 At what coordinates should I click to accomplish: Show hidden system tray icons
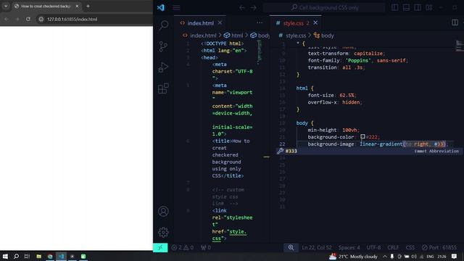pyautogui.click(x=385, y=256)
